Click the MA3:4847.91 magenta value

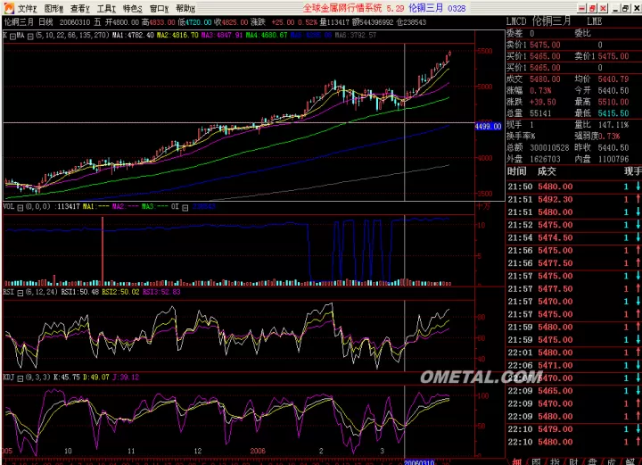pos(221,35)
